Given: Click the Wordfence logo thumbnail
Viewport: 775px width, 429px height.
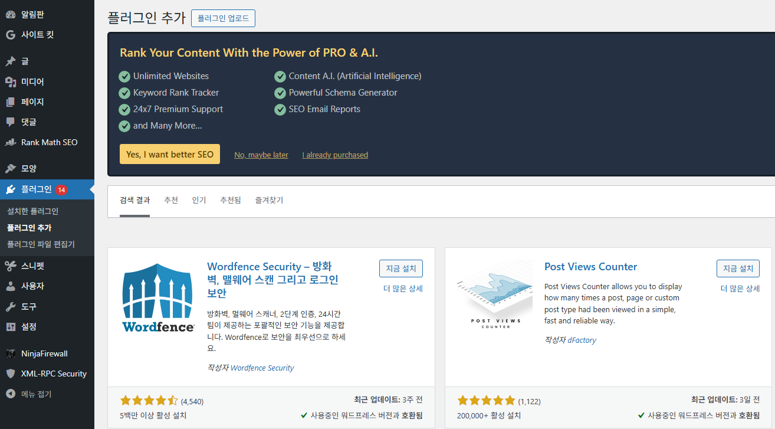Looking at the screenshot, I should [x=158, y=298].
